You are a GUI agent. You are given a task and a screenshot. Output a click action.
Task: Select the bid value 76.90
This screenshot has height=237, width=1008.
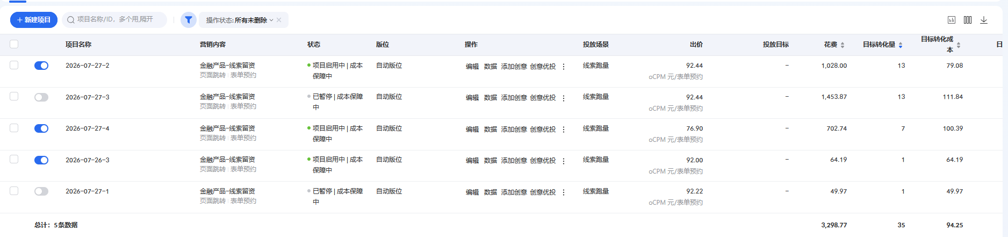pyautogui.click(x=694, y=129)
